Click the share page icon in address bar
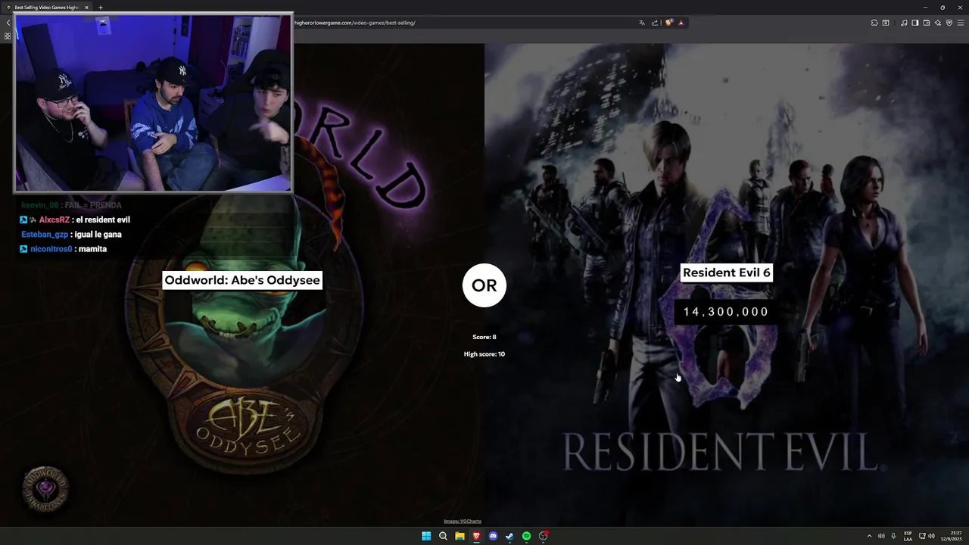This screenshot has height=545, width=969. coord(655,23)
